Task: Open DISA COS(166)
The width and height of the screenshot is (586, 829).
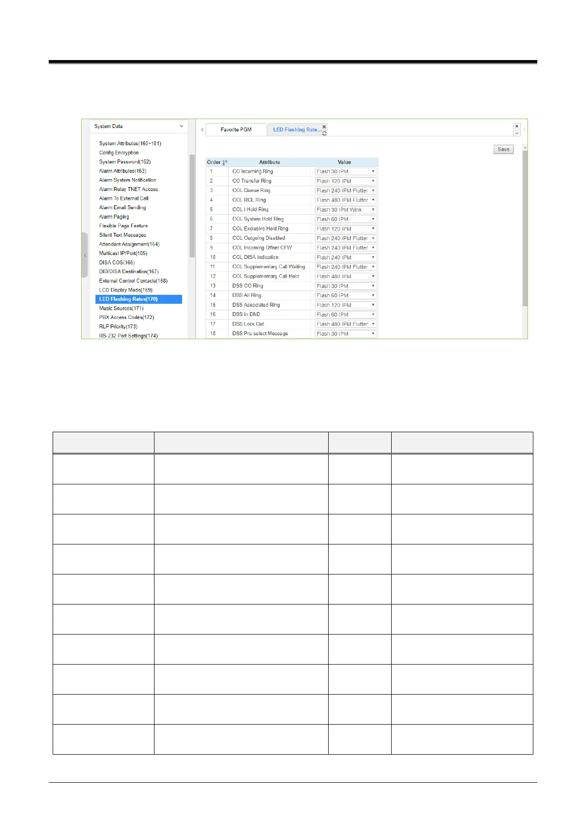Action: pos(117,262)
